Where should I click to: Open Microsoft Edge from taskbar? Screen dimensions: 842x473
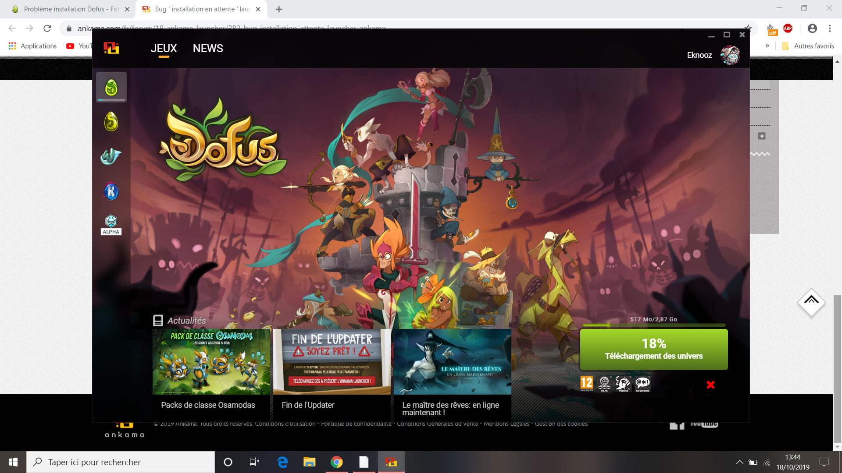(282, 462)
